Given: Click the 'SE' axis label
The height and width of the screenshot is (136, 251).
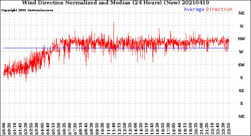Looking at the screenshot, I should point(242,91).
